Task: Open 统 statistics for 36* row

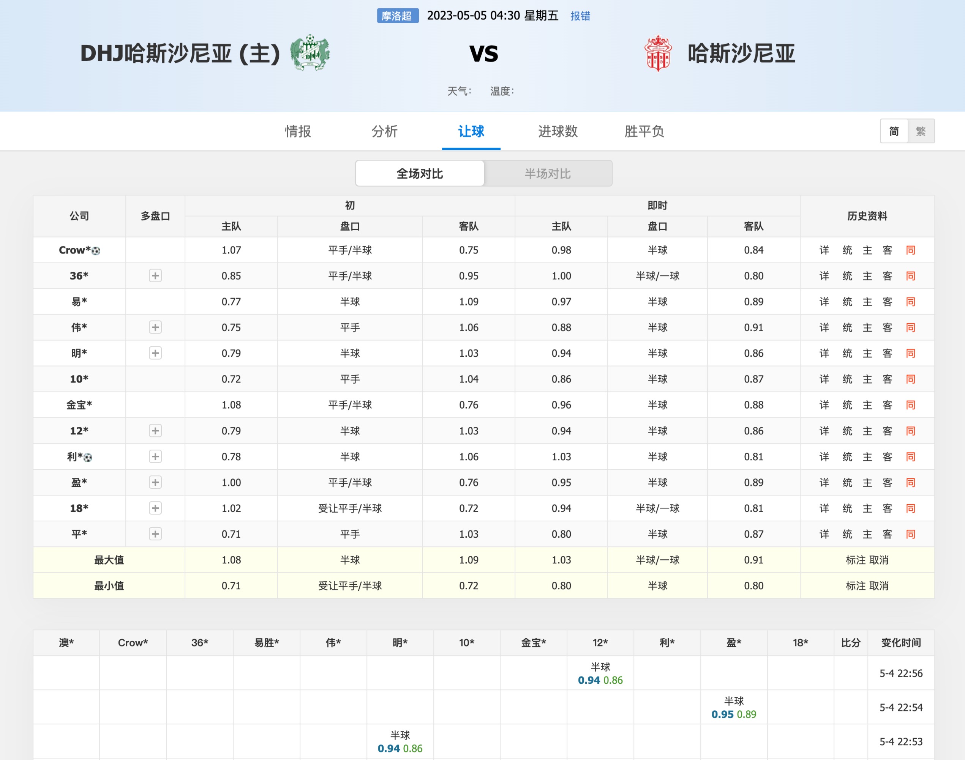Action: (x=847, y=276)
